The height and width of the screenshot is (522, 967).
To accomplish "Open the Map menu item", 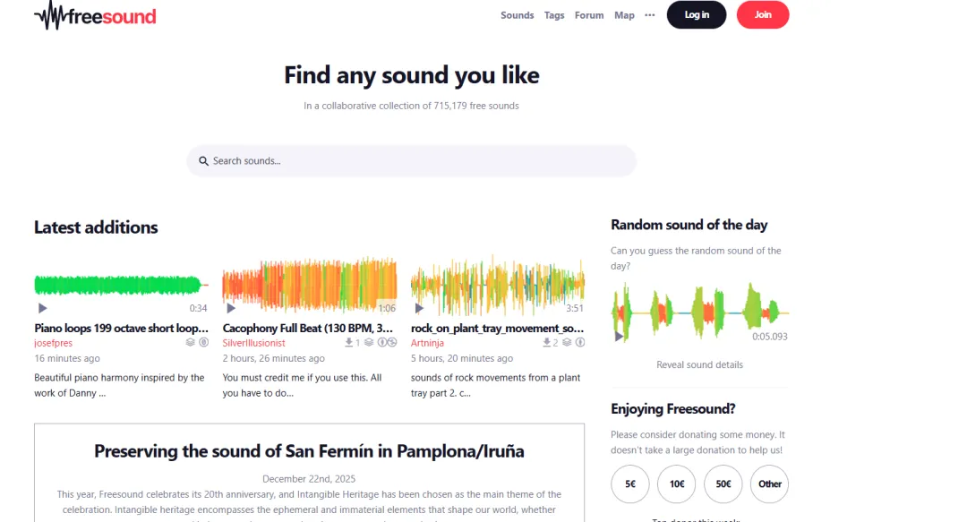I will pyautogui.click(x=624, y=15).
